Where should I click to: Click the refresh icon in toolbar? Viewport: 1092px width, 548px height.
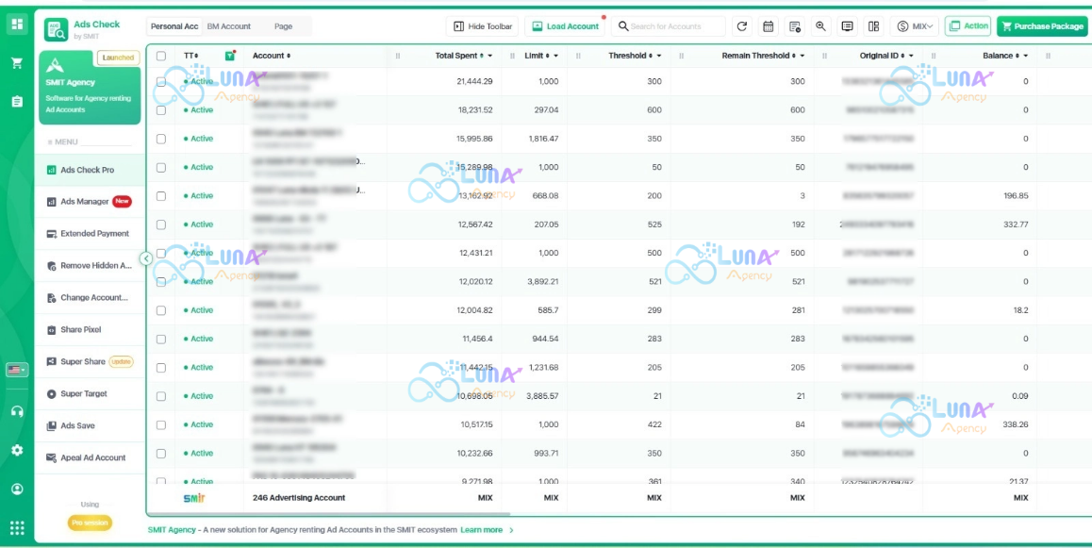(x=742, y=26)
